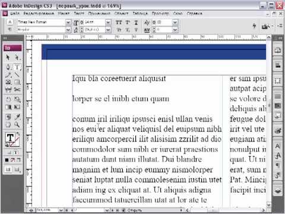Viewport: 285px width, 214px height.
Task: Select the Scissors tool
Action: pyautogui.click(x=17, y=90)
